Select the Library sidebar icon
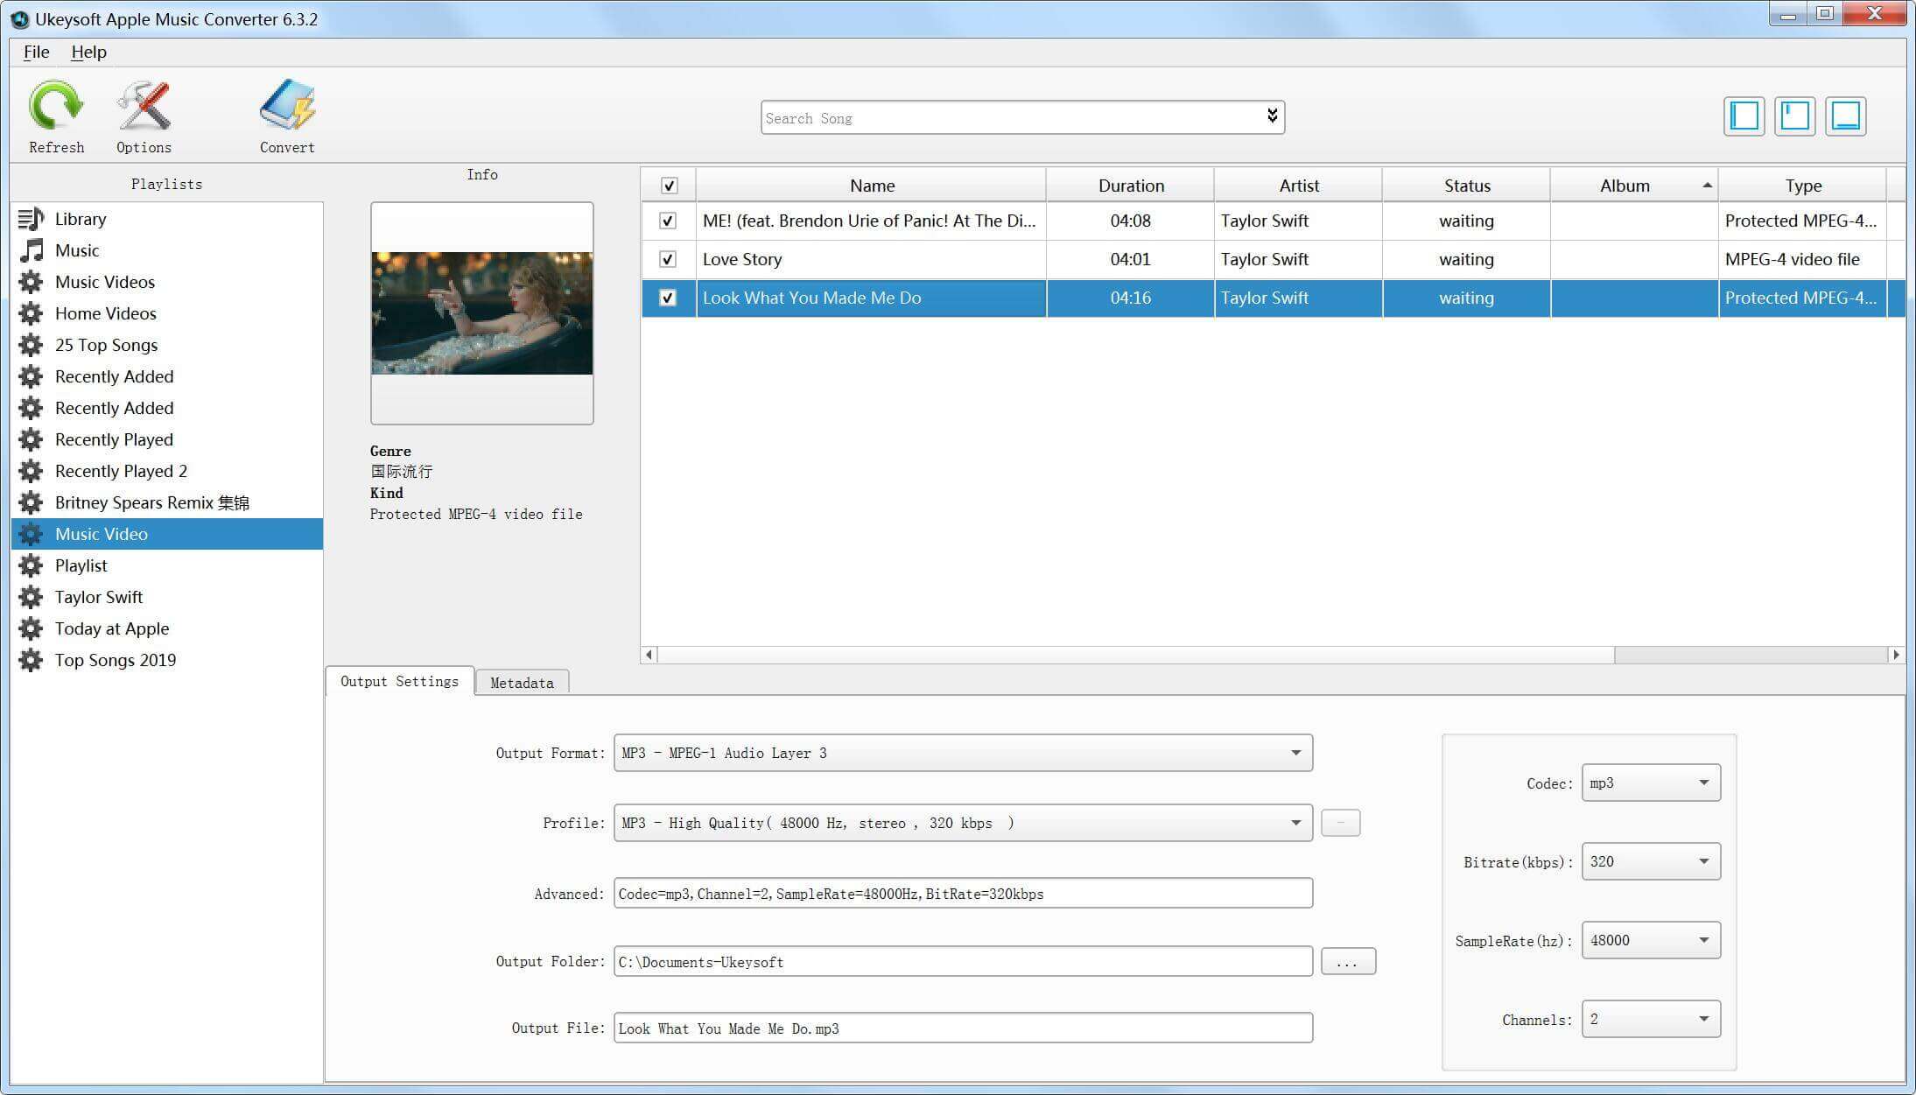The width and height of the screenshot is (1916, 1095). pos(29,219)
